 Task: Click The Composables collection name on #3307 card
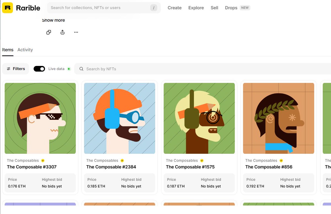pos(23,160)
